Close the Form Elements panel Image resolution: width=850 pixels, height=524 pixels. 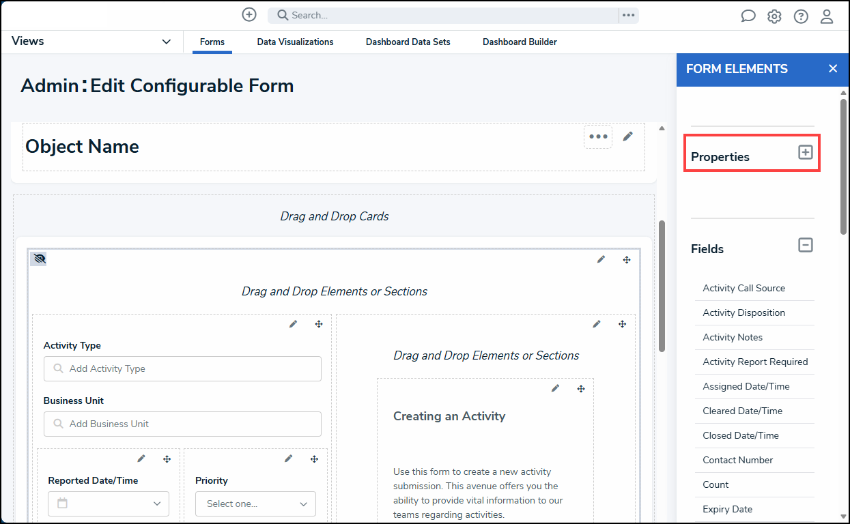click(833, 69)
